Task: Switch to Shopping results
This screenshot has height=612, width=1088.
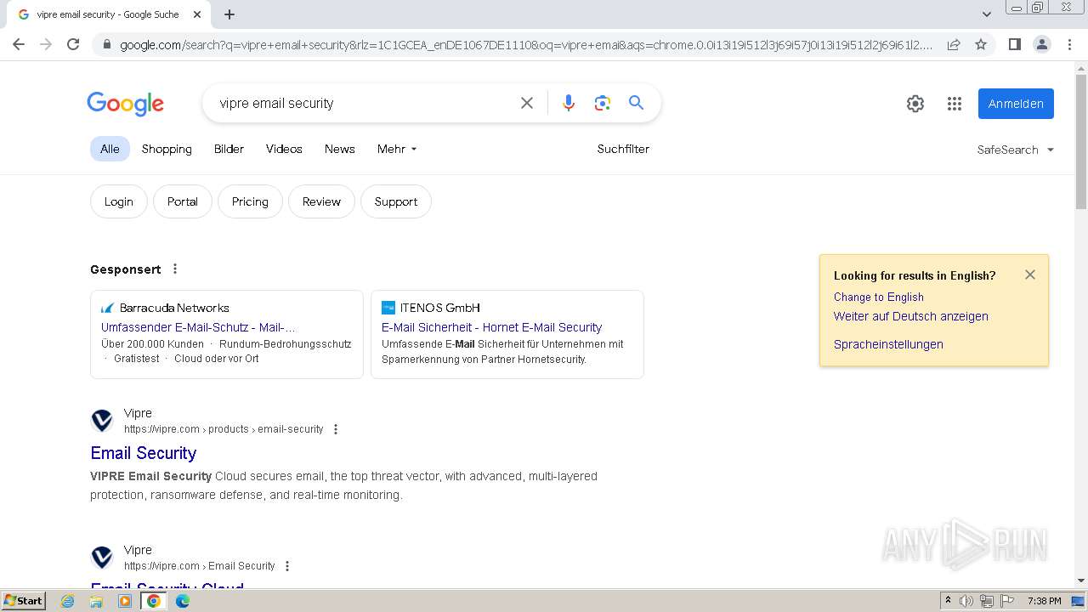Action: pyautogui.click(x=167, y=149)
